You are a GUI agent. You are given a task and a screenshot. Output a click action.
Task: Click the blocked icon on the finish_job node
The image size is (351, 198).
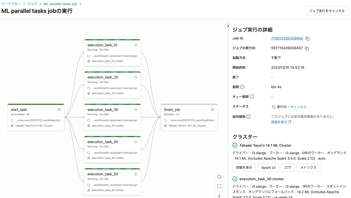[212, 110]
